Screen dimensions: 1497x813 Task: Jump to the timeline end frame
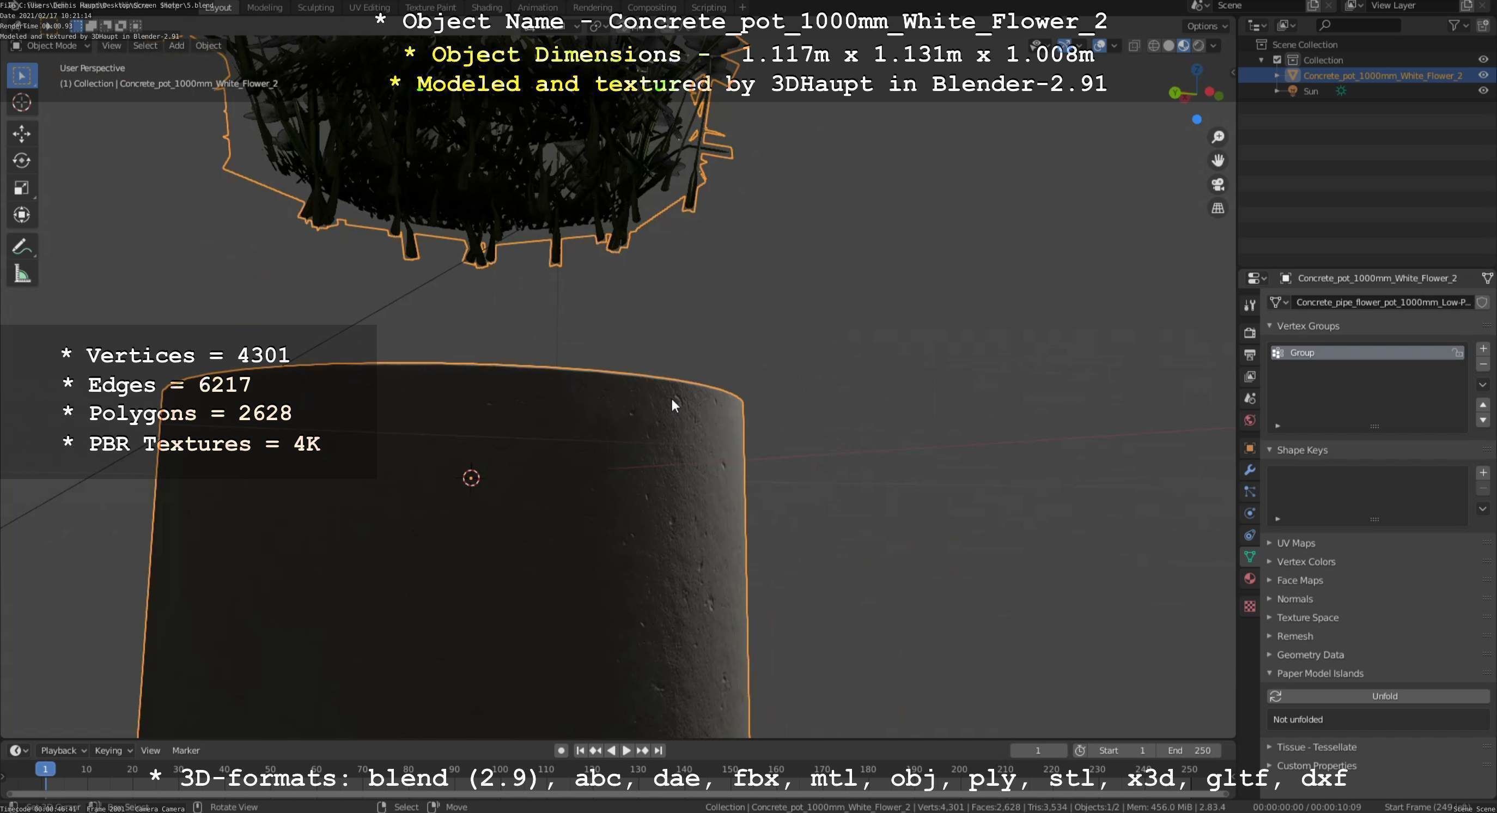659,750
